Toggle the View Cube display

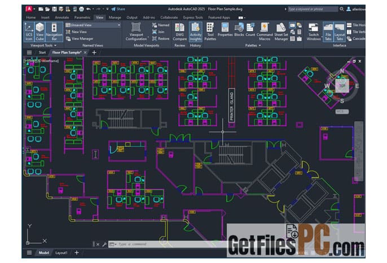(x=39, y=32)
